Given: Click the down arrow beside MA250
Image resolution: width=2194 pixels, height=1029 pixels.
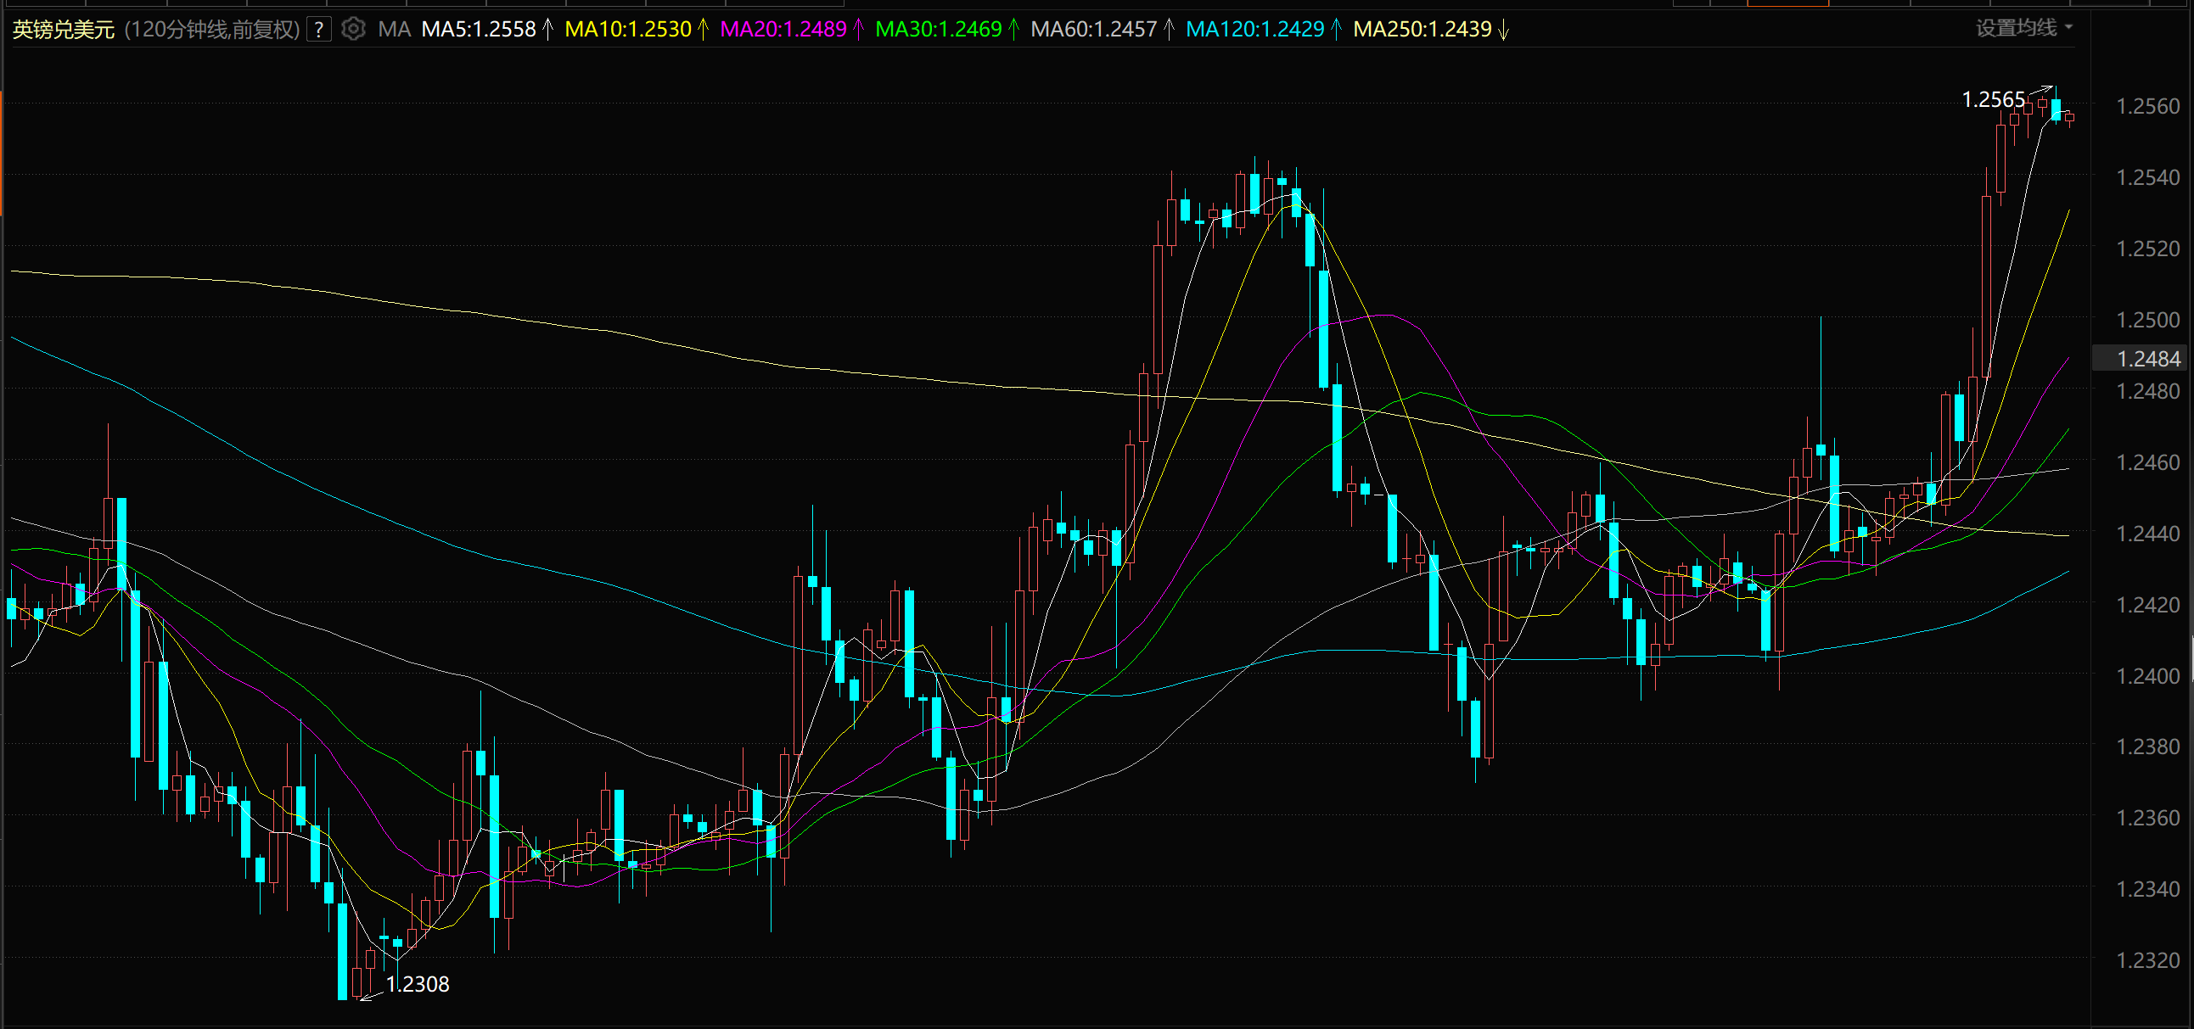Looking at the screenshot, I should [1504, 31].
